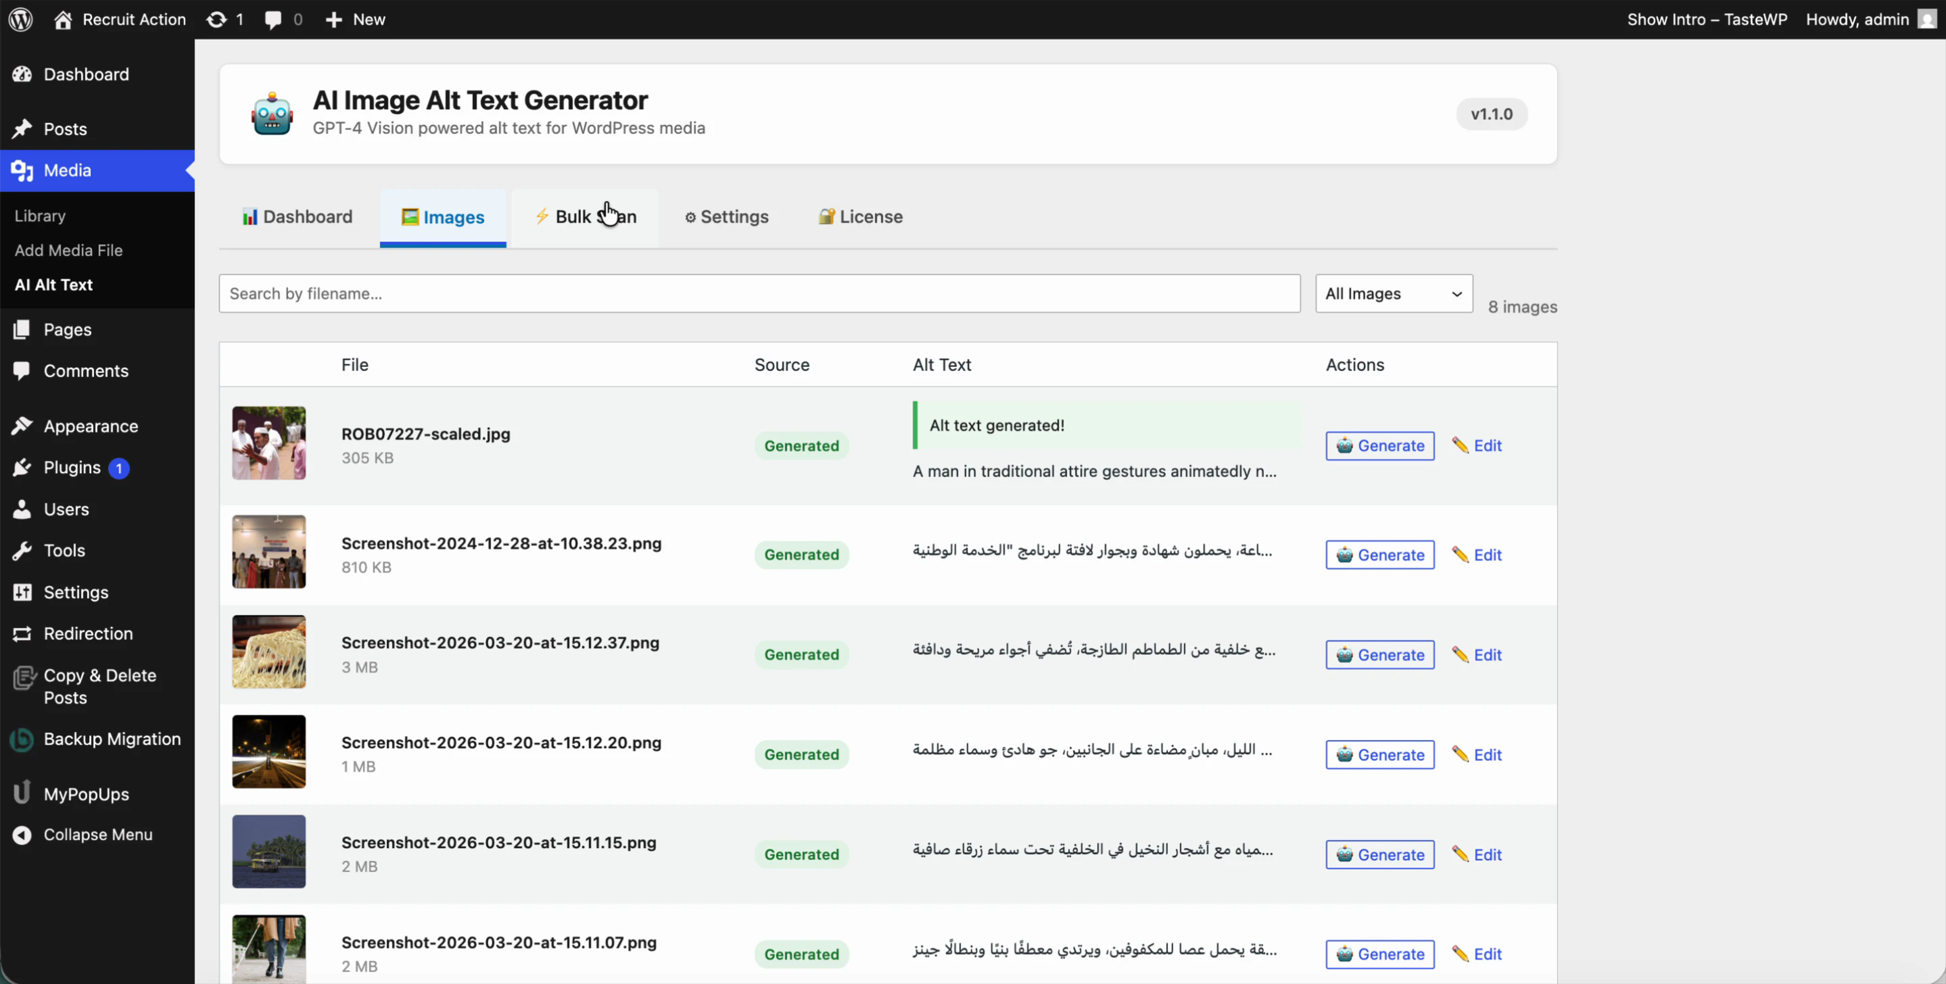Generate alt text for ROB07227-scaled.jpg
This screenshot has height=984, width=1946.
pos(1379,445)
